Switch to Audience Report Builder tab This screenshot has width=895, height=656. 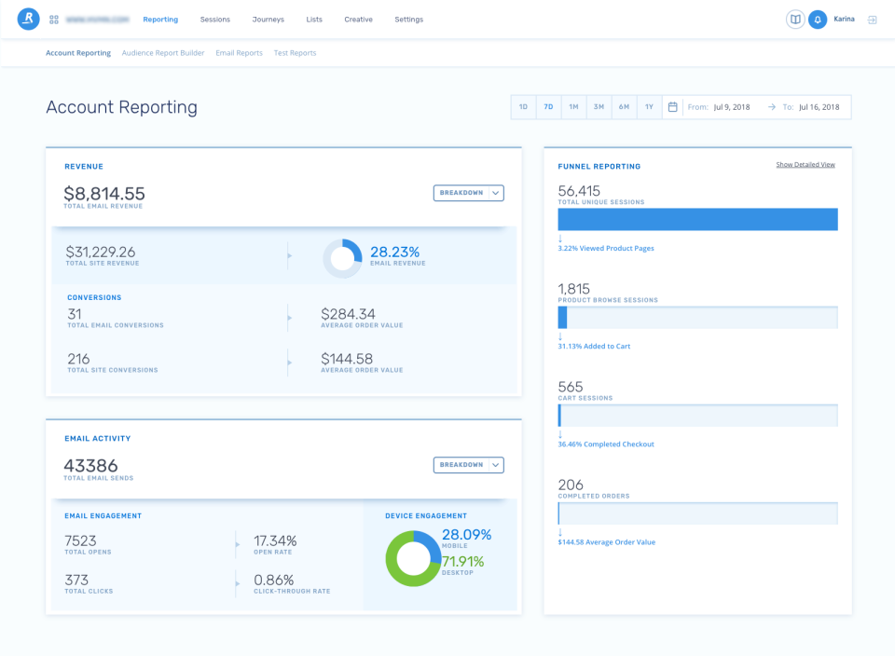tap(163, 53)
